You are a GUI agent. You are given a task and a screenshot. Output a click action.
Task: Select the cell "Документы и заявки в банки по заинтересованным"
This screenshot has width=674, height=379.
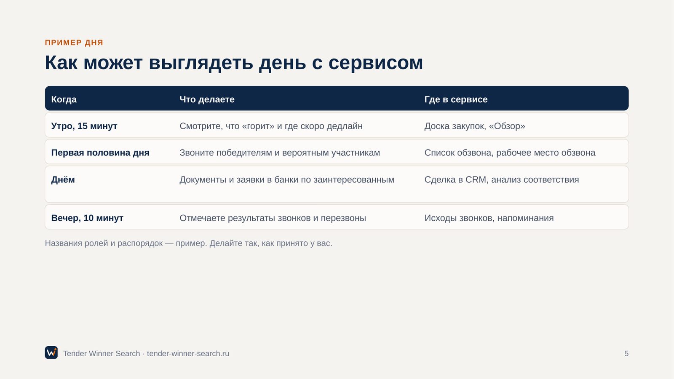287,179
